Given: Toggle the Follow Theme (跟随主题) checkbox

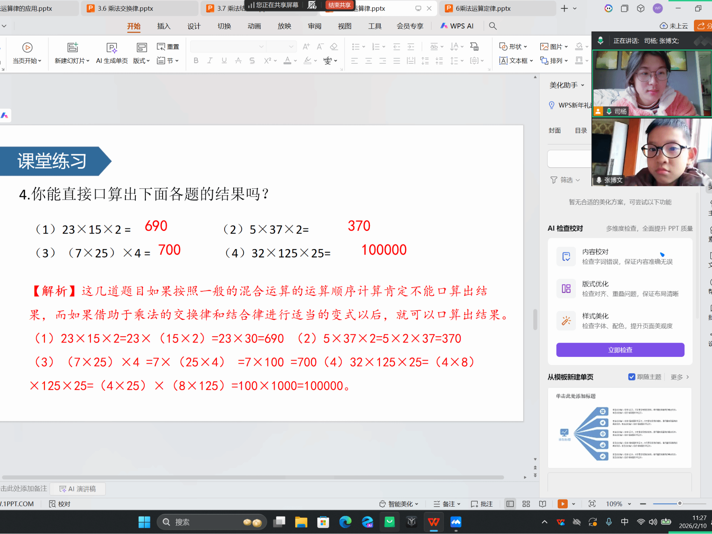Looking at the screenshot, I should [632, 377].
